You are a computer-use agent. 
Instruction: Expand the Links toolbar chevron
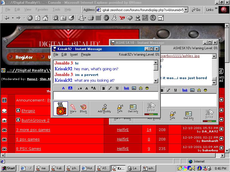[216, 8]
